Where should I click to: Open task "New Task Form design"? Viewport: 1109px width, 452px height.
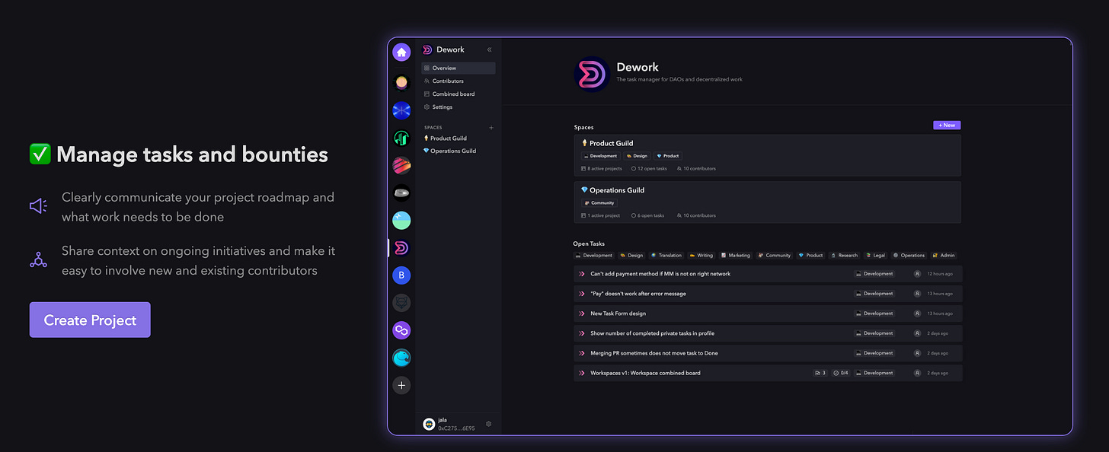[768, 314]
